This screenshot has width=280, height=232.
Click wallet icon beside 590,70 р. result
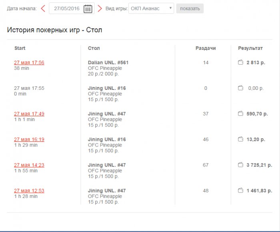coord(240,114)
